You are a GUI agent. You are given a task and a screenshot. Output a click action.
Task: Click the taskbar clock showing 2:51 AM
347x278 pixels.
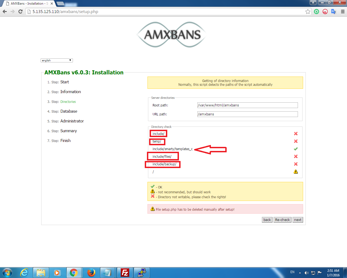(x=333, y=273)
